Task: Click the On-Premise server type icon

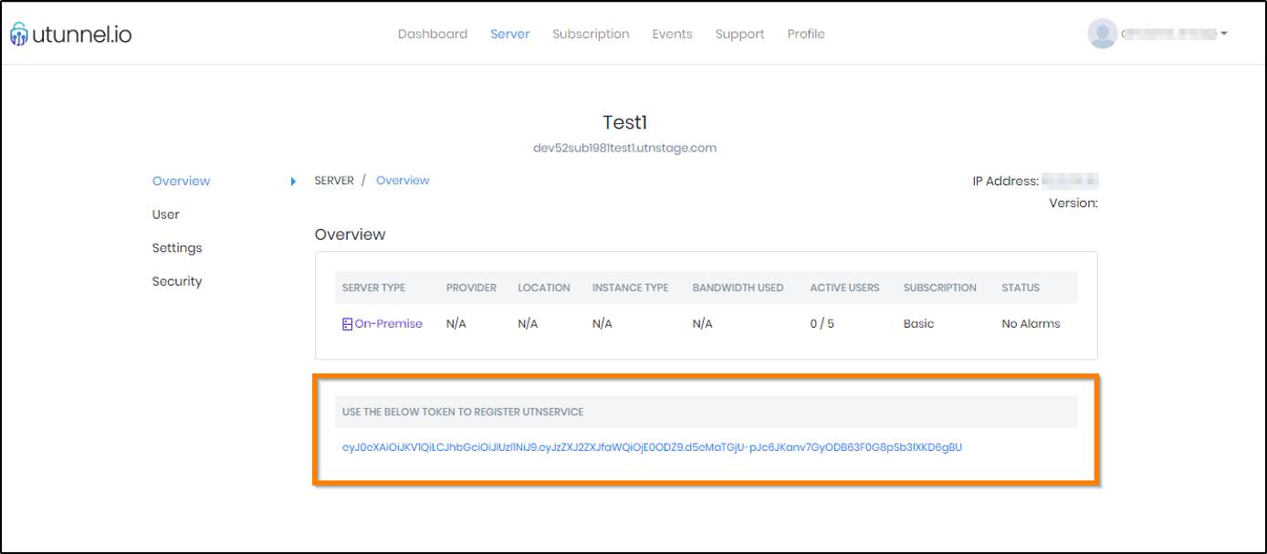Action: pos(347,324)
